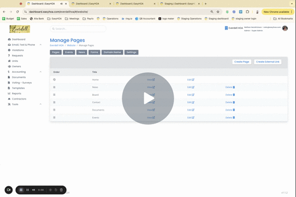This screenshot has width=296, height=197.
Task: Expand the Email, Text & Phone menu chevron
Action: tap(40, 45)
